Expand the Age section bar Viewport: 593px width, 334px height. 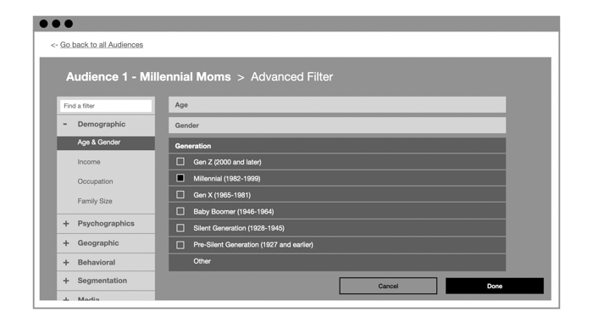[337, 105]
